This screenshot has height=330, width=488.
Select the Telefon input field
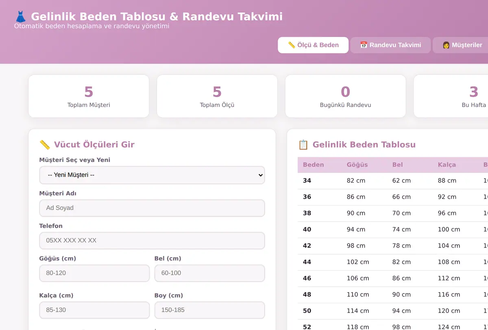point(152,240)
